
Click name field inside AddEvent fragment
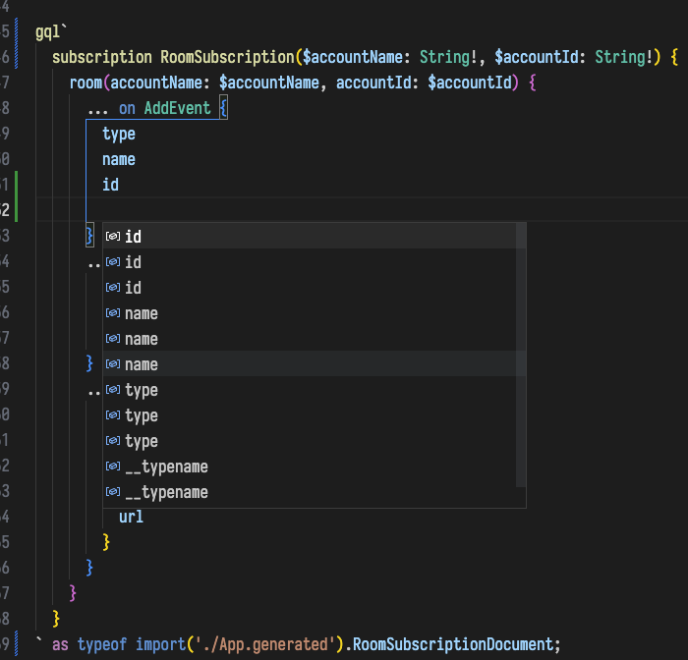pos(119,160)
